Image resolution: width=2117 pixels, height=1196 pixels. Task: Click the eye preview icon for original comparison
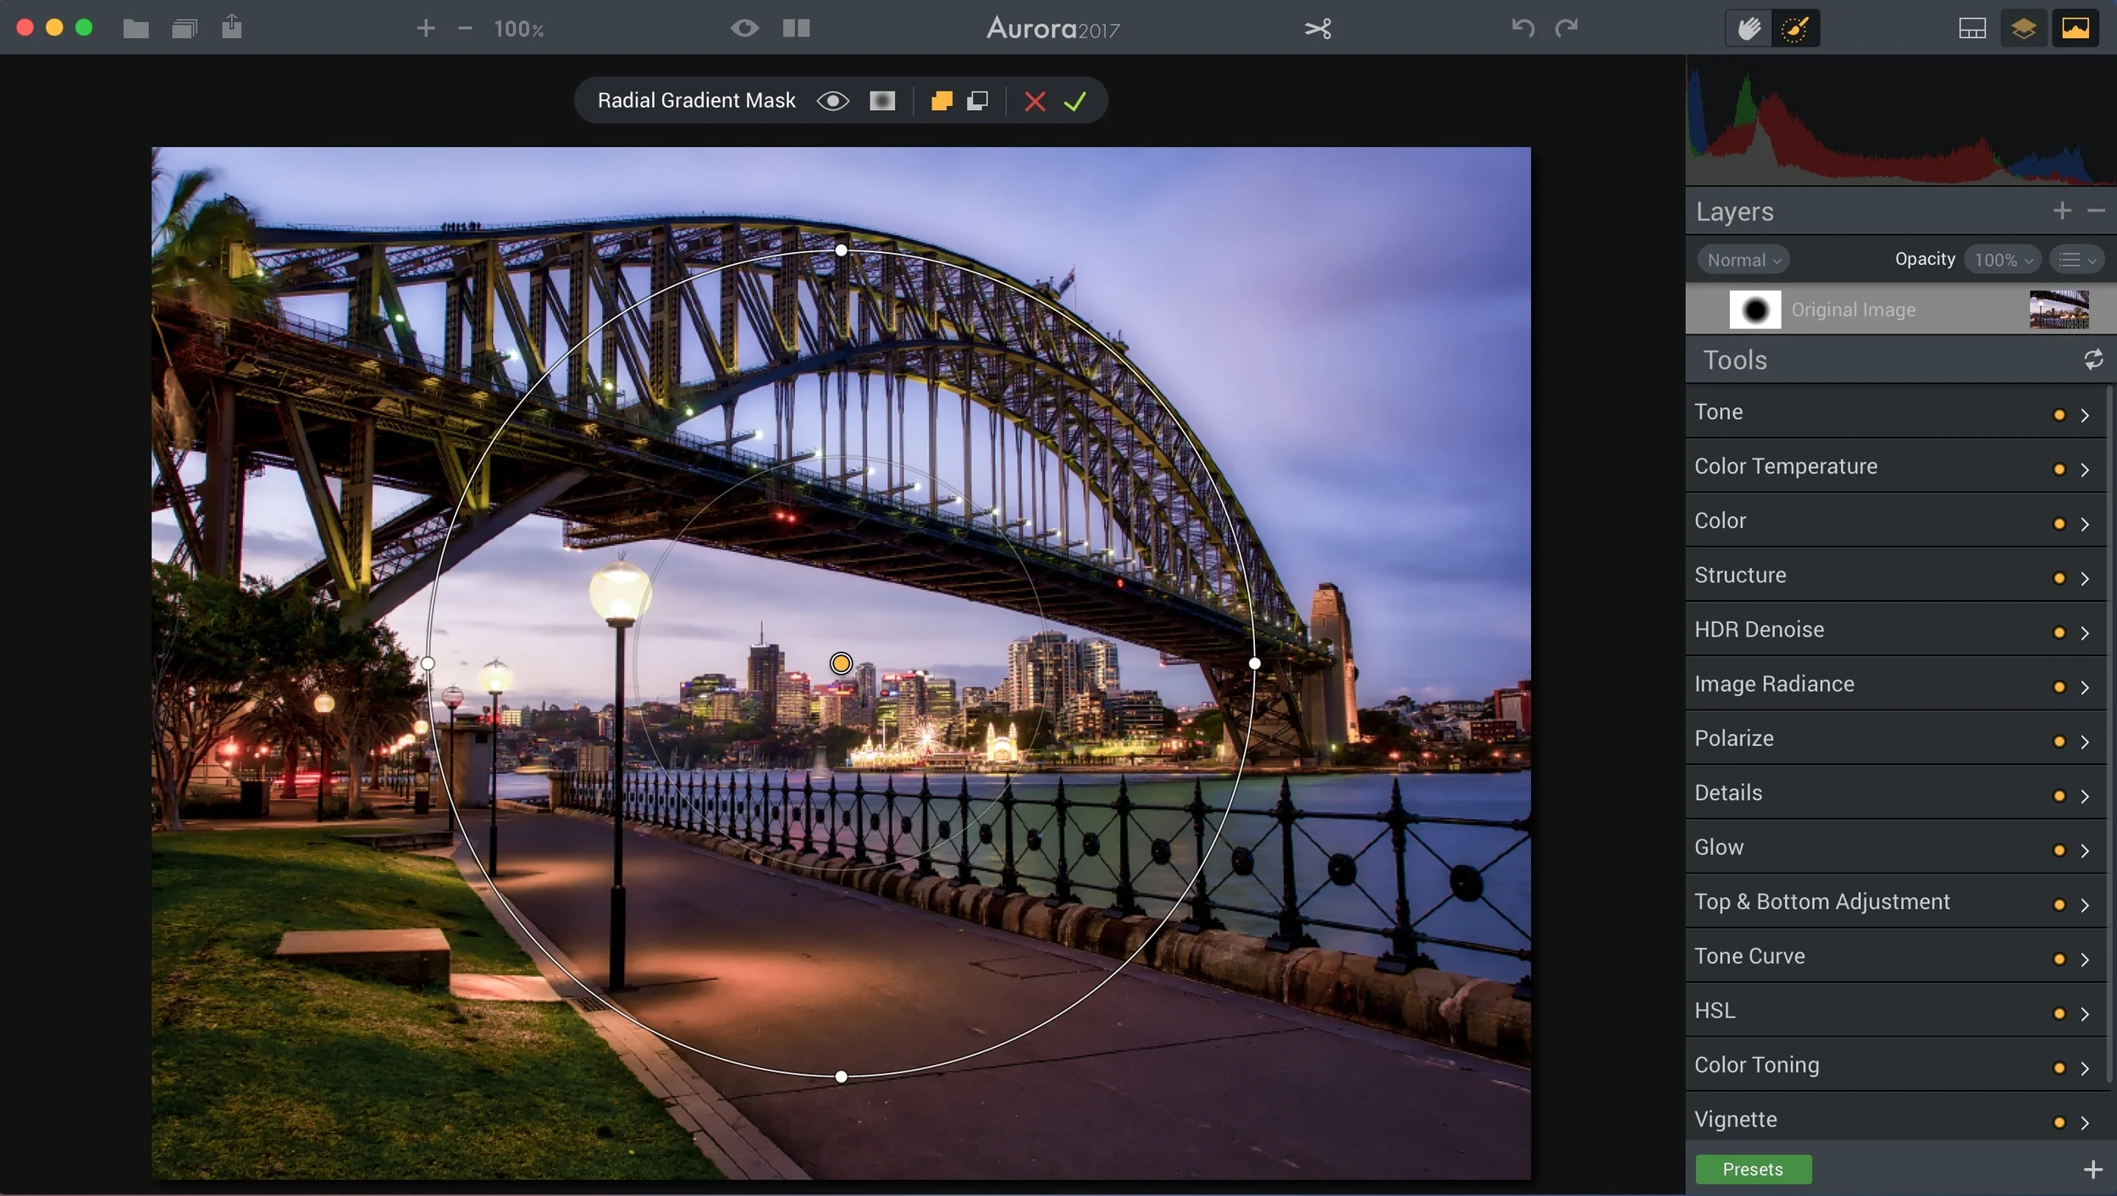[746, 28]
